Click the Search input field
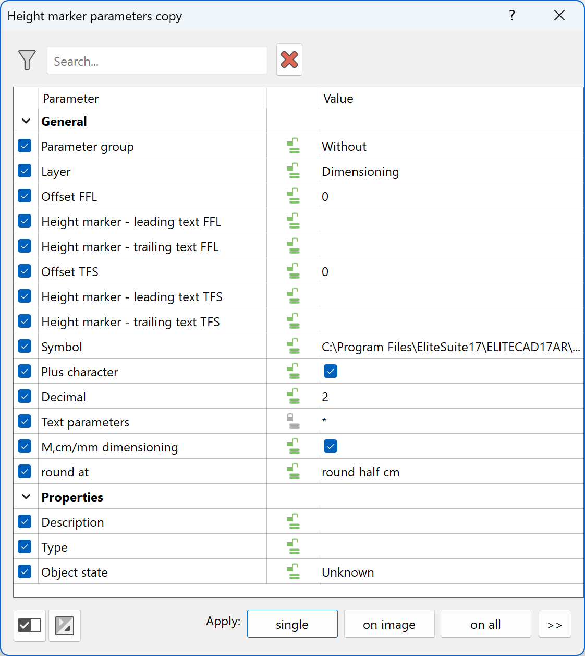This screenshot has width=585, height=656. (157, 61)
